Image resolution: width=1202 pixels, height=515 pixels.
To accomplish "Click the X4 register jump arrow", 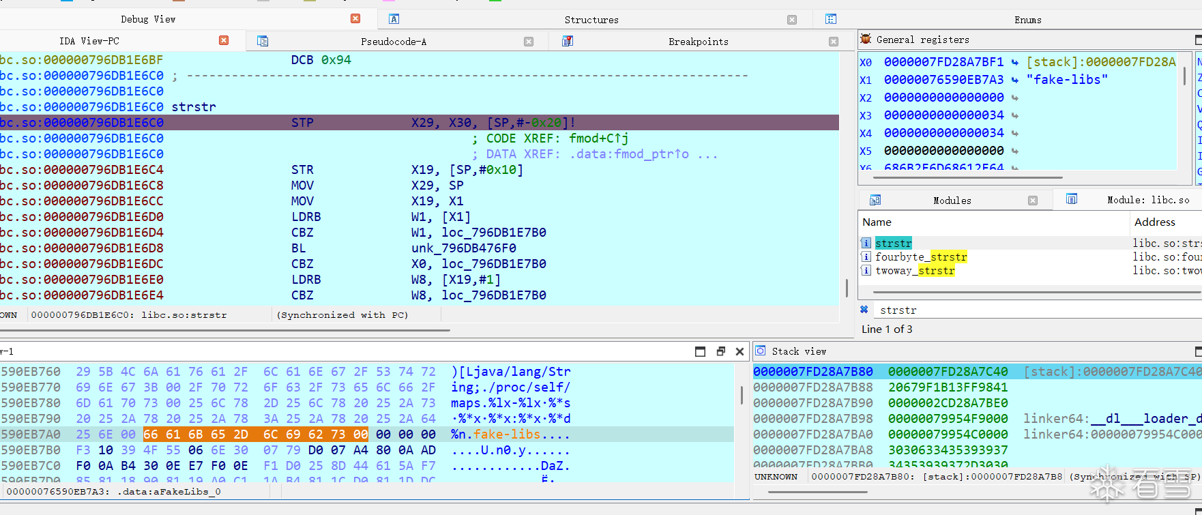I will tap(1015, 133).
